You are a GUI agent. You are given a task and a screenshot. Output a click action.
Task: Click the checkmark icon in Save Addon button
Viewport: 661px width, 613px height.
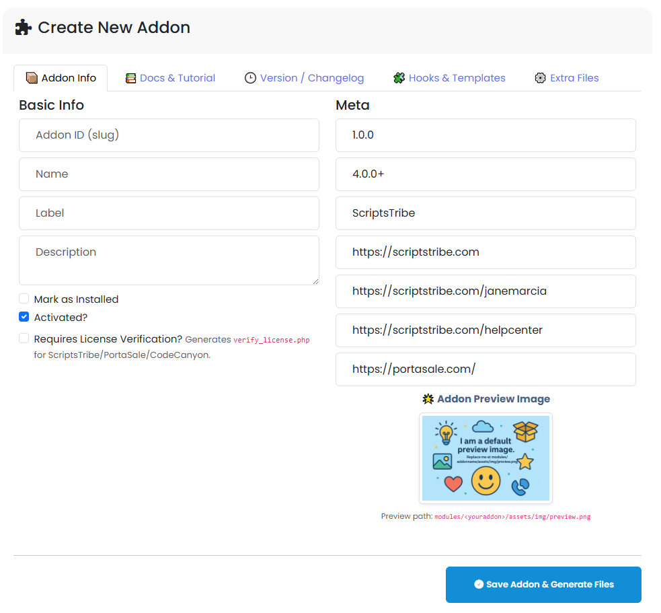(478, 585)
